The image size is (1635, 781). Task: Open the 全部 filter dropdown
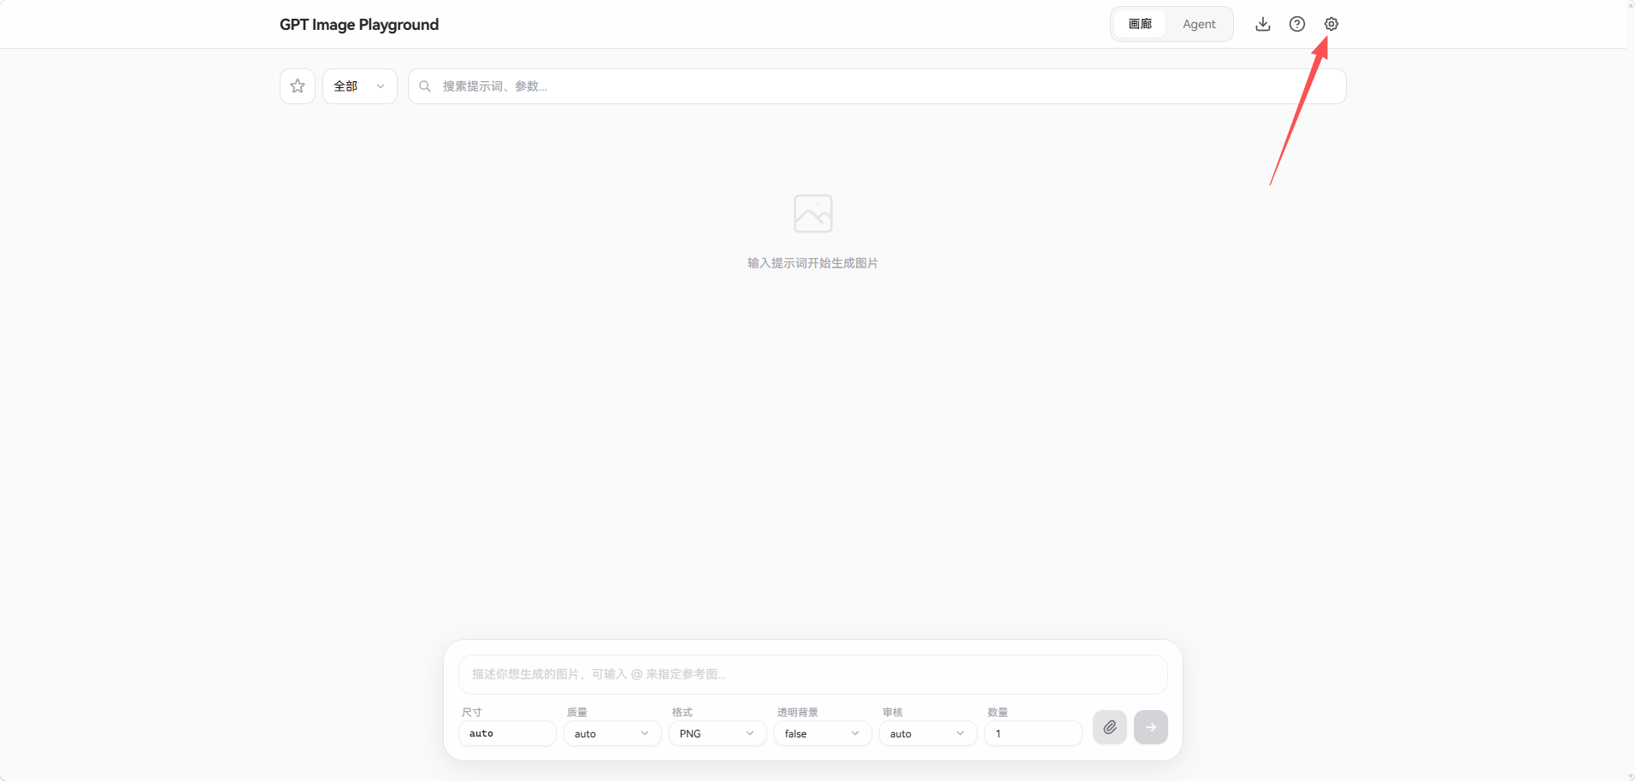[360, 86]
